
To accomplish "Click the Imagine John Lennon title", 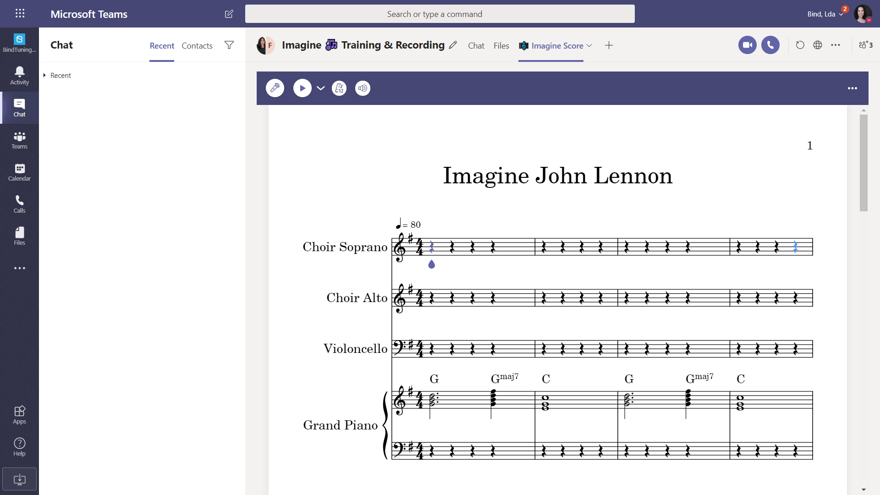I will 557,176.
